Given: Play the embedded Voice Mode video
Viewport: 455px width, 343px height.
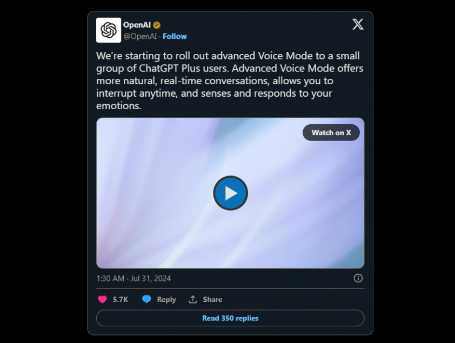Looking at the screenshot, I should [230, 193].
